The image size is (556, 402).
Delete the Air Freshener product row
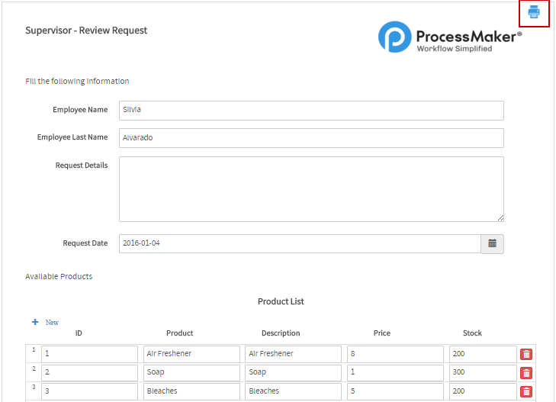525,354
